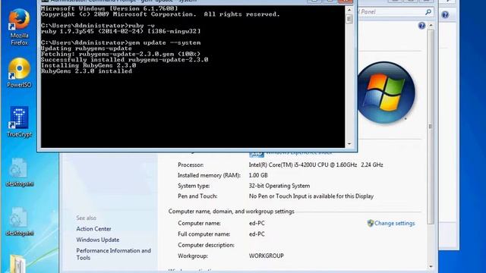Click the 'WORKGROUP' workgroup value
This screenshot has height=273, width=486.
(x=267, y=256)
